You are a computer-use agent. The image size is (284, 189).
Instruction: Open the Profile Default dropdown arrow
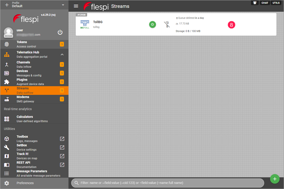point(63,5)
